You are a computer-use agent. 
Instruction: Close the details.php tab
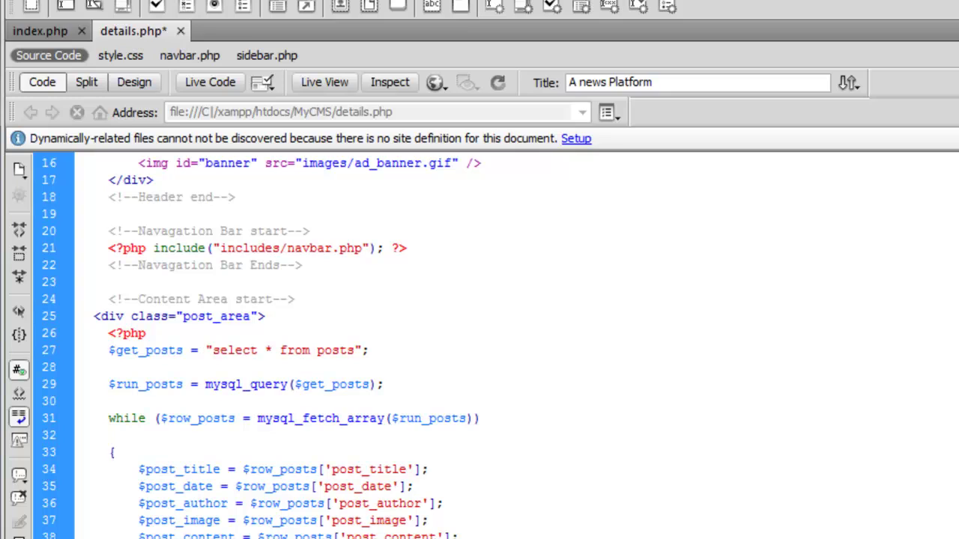181,31
